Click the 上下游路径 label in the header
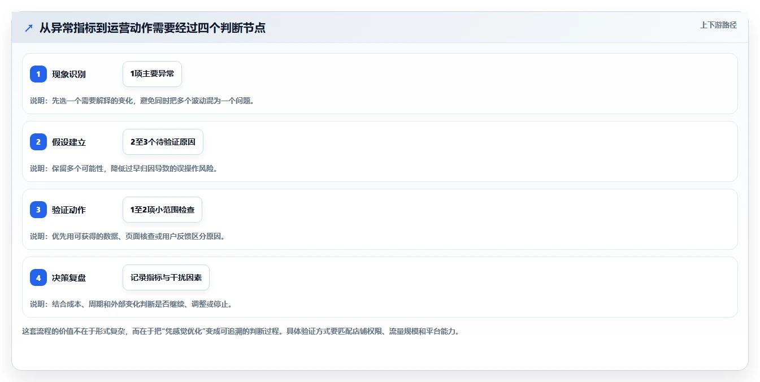 tap(718, 25)
